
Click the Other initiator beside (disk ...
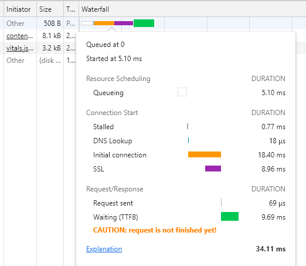click(15, 60)
